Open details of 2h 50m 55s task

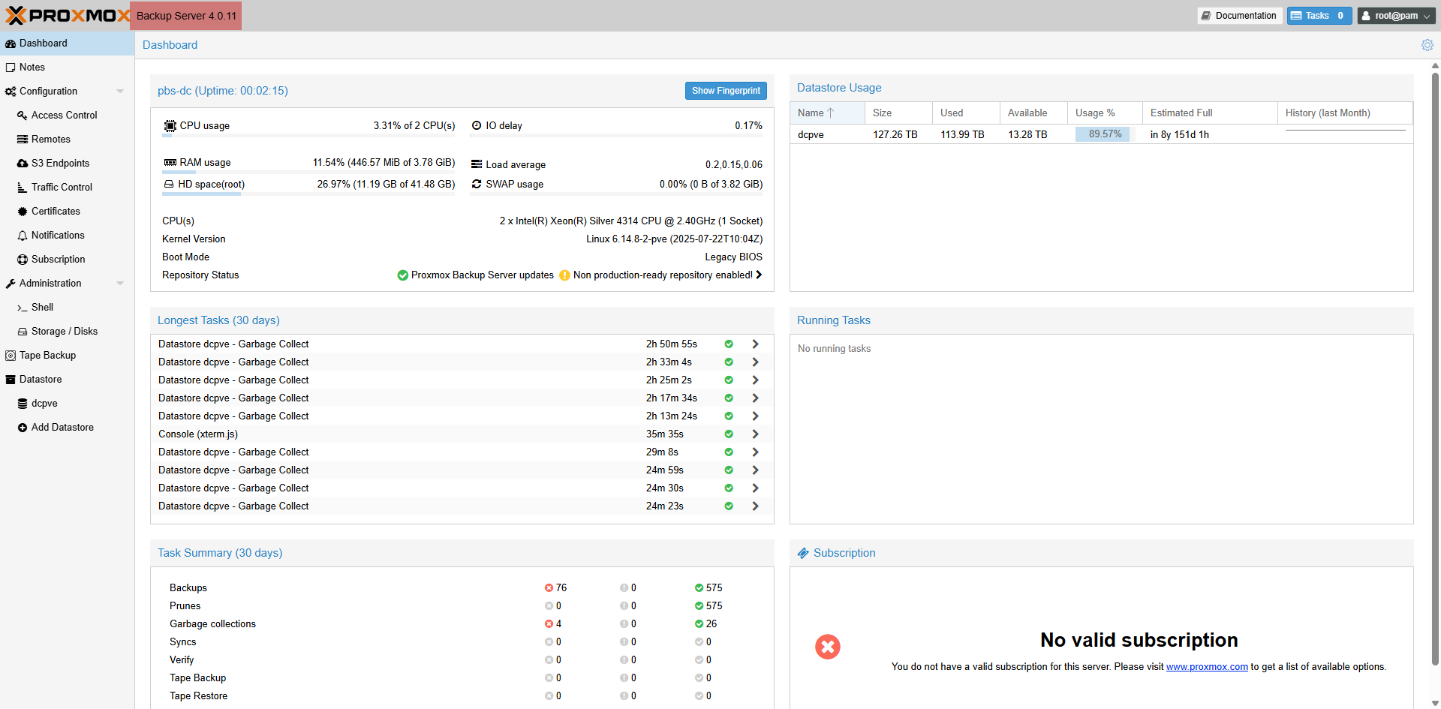point(755,344)
